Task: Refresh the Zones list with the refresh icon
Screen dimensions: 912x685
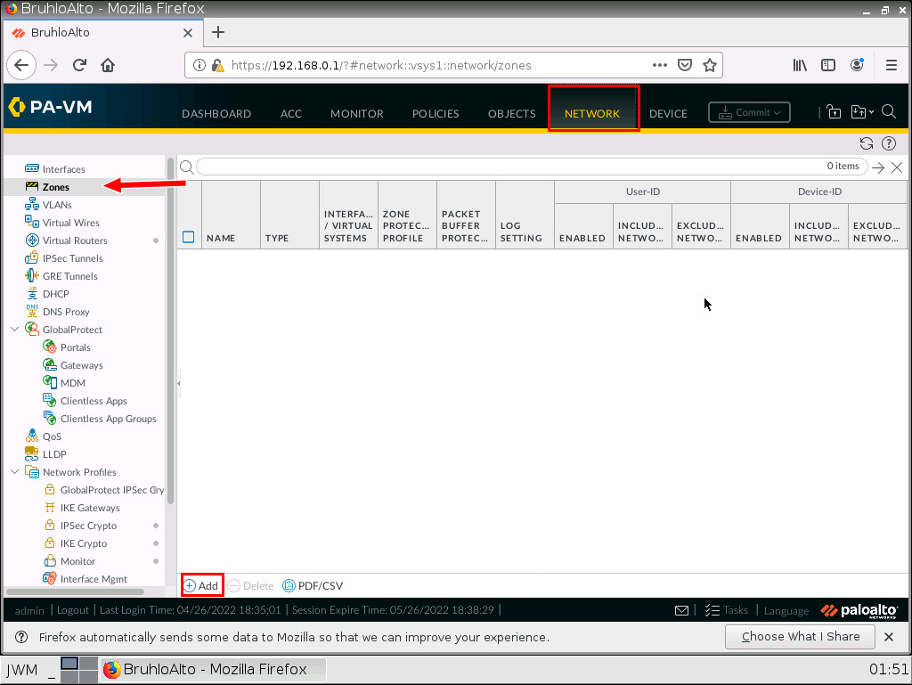Action: tap(866, 143)
